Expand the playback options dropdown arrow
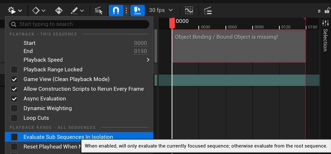 20,11
